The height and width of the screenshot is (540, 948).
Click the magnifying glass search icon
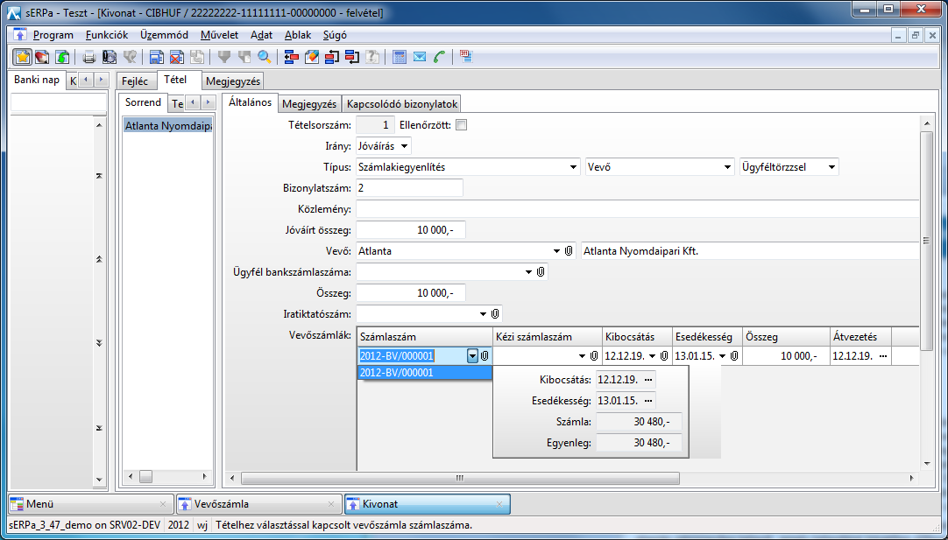pyautogui.click(x=264, y=57)
